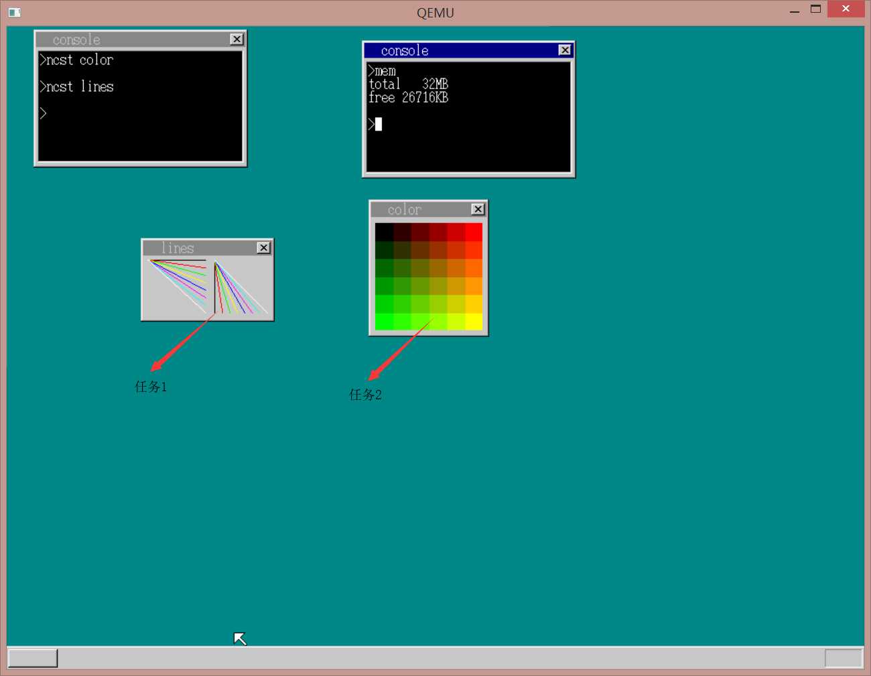Click the sunken box at the taskbar's right end
The height and width of the screenshot is (676, 871).
[844, 658]
